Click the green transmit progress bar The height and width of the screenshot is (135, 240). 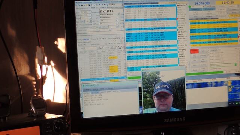[204, 73]
